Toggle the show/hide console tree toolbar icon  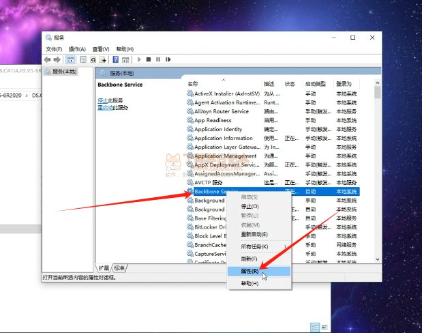pos(70,59)
